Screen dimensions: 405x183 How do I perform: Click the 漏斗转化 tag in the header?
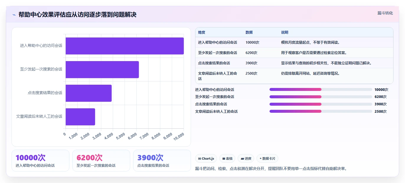[385, 13]
